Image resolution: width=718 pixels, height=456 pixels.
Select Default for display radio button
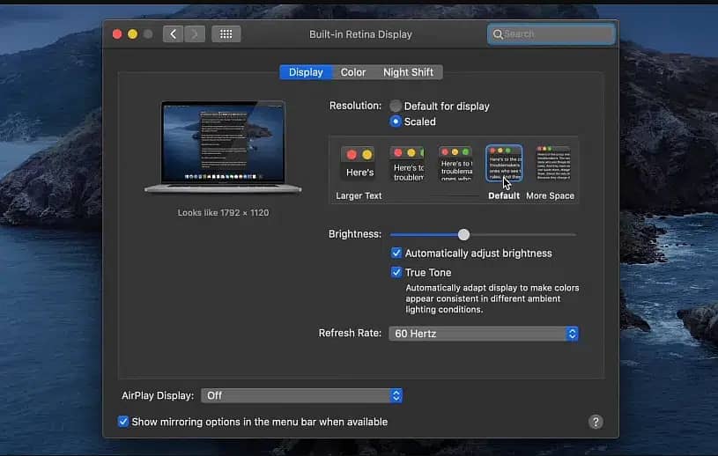(x=396, y=106)
